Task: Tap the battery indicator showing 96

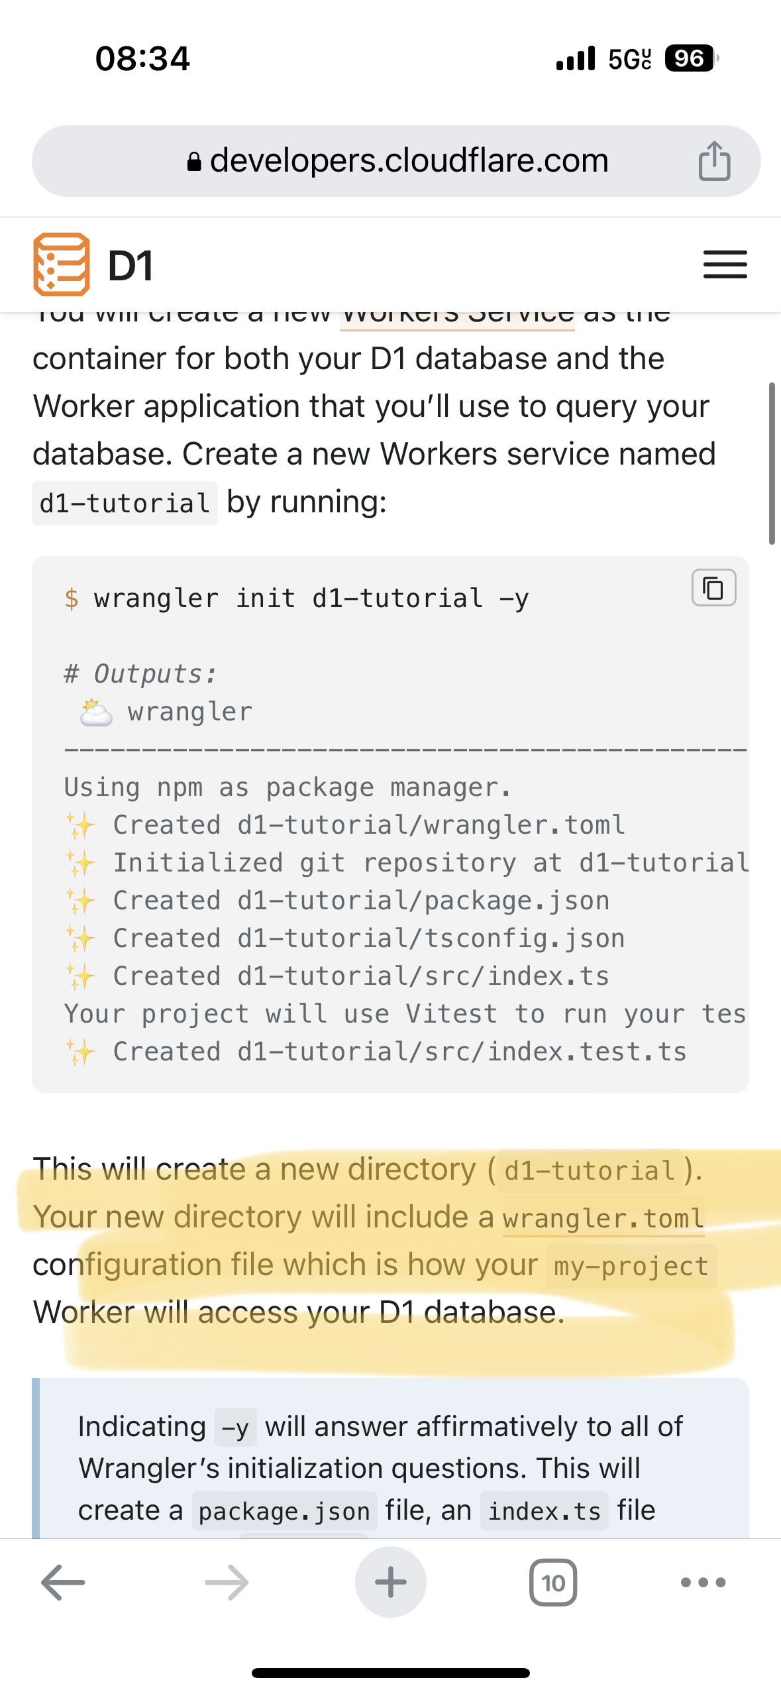Action: click(x=690, y=58)
